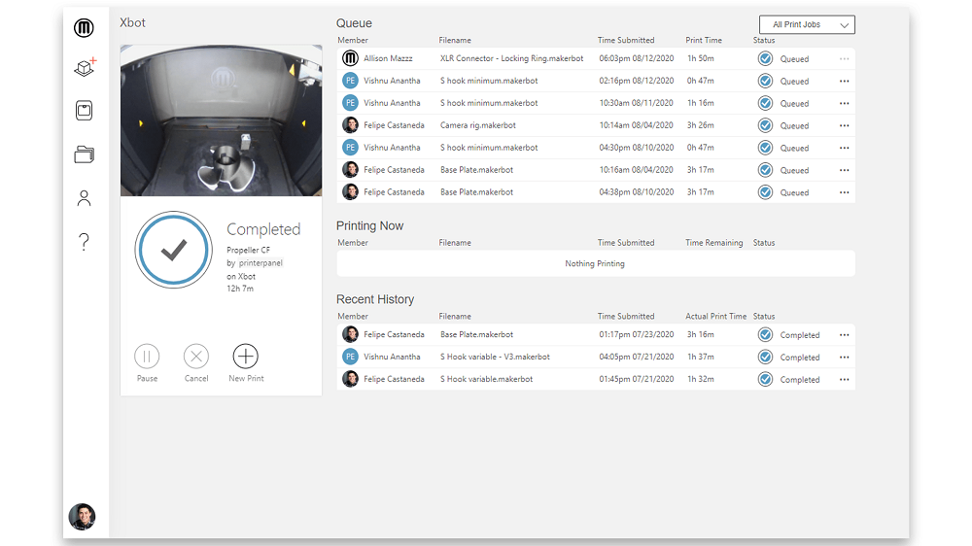Screen dimensions: 972x546
Task: Click the printerpanel user name link
Action: [x=260, y=263]
